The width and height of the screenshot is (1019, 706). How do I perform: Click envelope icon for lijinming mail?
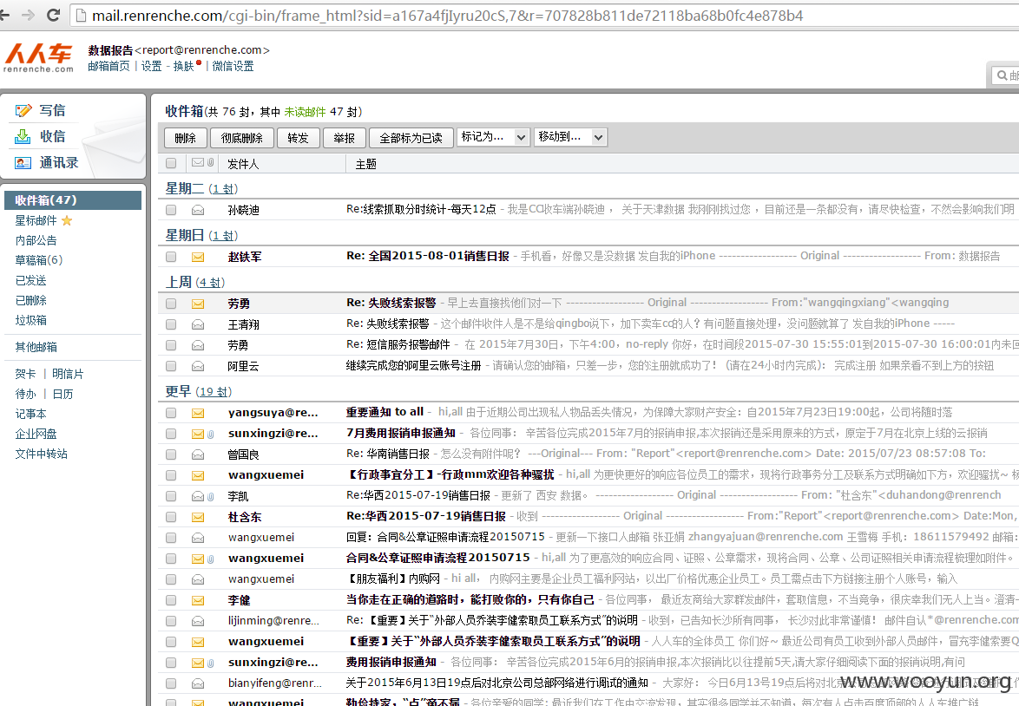tap(198, 621)
